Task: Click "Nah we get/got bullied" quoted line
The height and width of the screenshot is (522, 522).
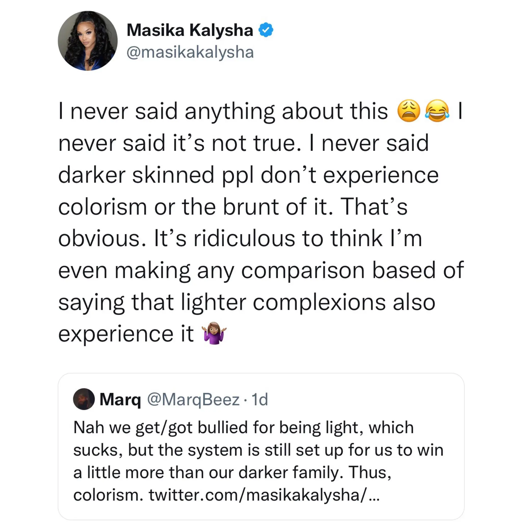Action: coord(243,427)
